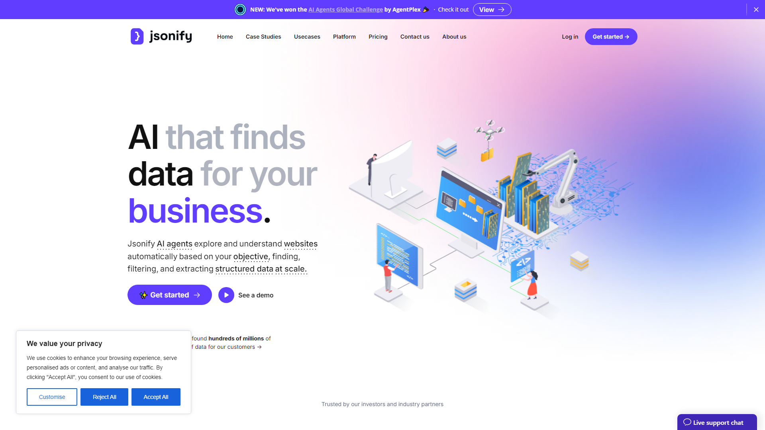Image resolution: width=765 pixels, height=430 pixels.
Task: Expand the Platform navigation dropdown
Action: point(343,36)
